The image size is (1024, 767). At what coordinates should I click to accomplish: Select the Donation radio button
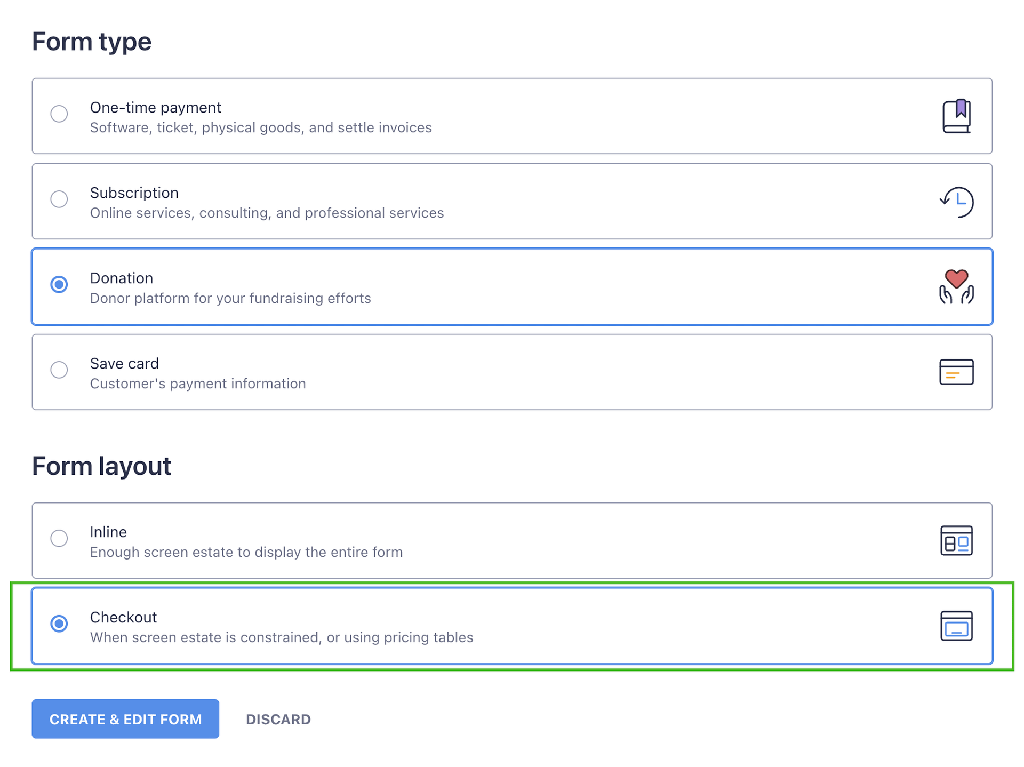[59, 285]
